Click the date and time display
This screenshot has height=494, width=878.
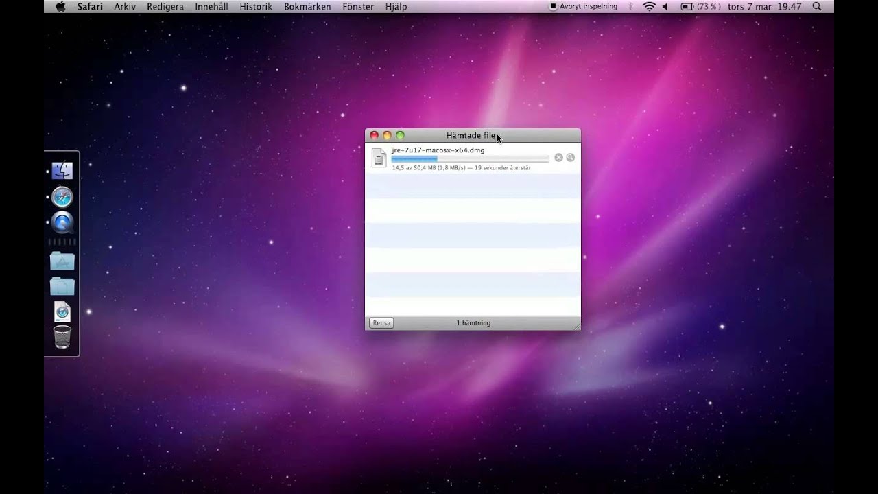pyautogui.click(x=764, y=6)
